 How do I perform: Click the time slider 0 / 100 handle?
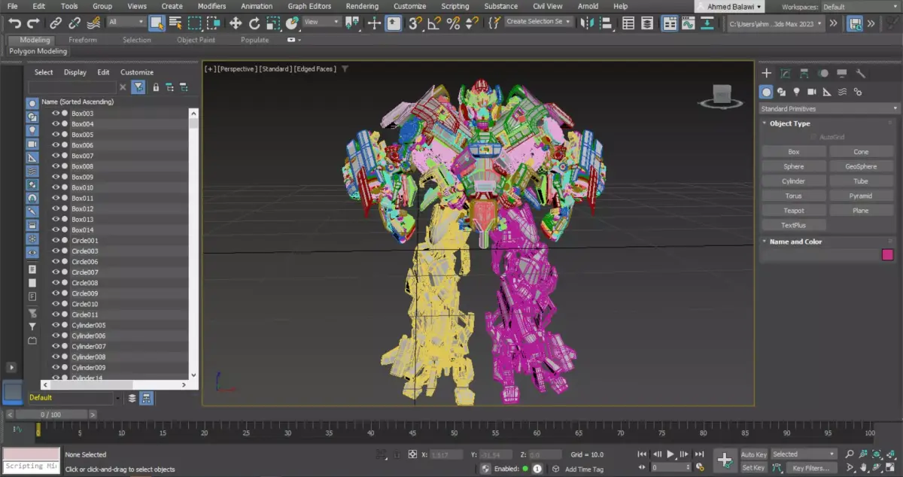[x=51, y=415]
